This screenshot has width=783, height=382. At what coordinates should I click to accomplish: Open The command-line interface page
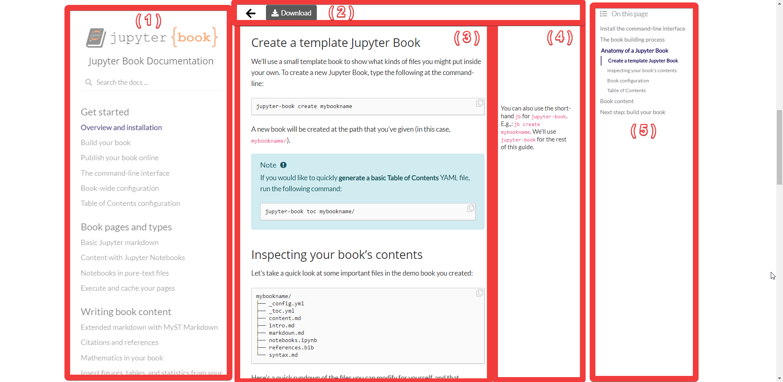125,173
